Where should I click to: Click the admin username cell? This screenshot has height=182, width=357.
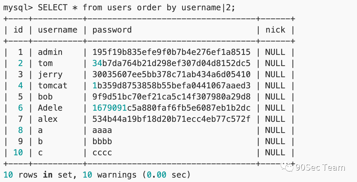(50, 52)
